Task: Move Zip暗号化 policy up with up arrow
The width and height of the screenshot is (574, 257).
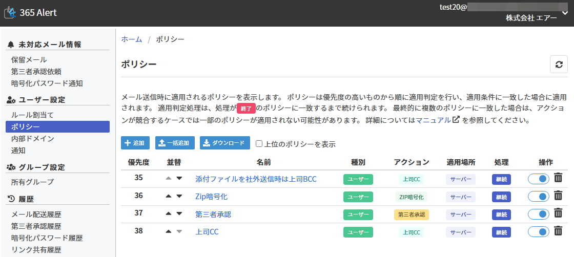Action: pyautogui.click(x=169, y=196)
